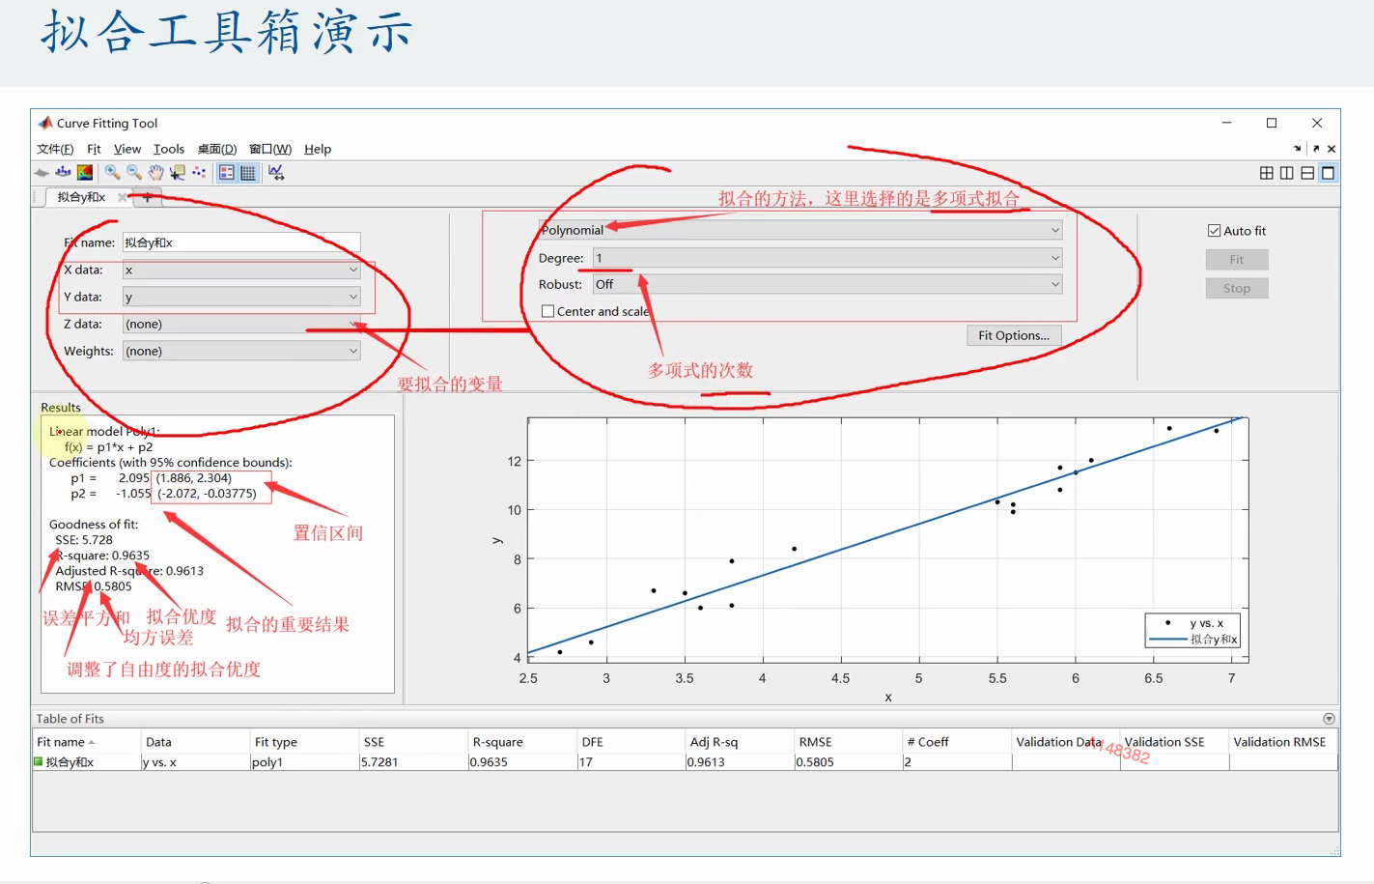1374x884 pixels.
Task: Click the RMSE column header
Action: 850,742
